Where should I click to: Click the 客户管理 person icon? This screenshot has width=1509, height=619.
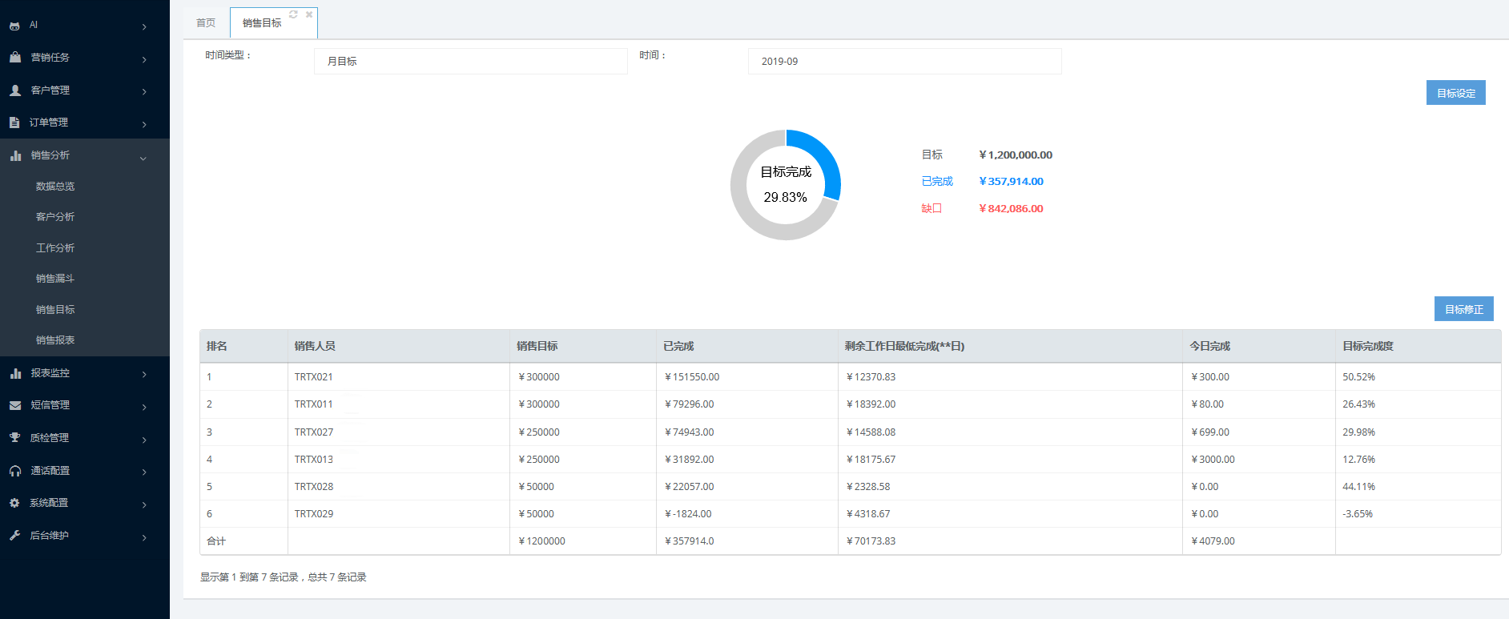[14, 90]
